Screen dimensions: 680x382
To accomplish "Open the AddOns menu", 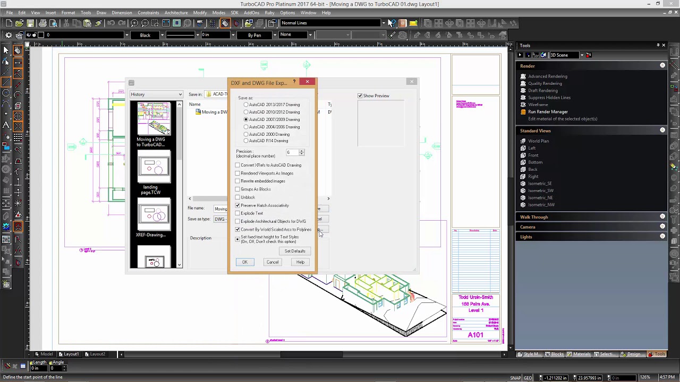I will pyautogui.click(x=251, y=13).
